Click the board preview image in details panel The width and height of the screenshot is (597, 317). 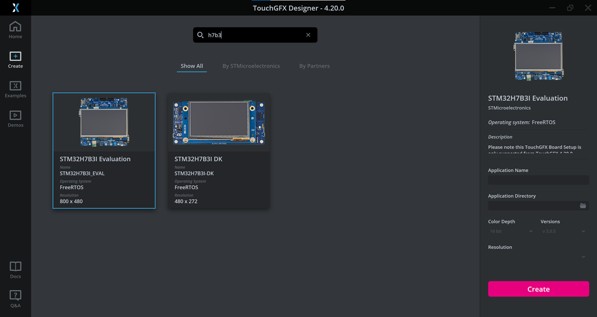(539, 56)
